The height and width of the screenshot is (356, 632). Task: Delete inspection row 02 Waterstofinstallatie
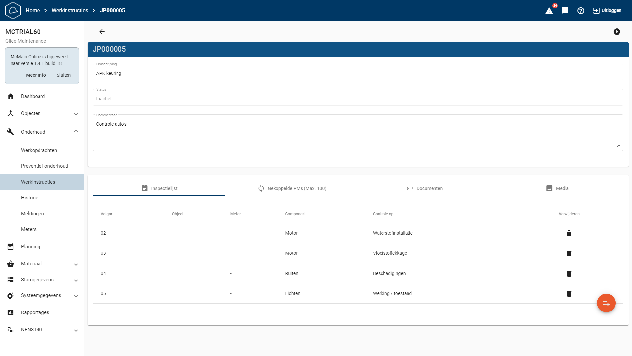tap(569, 233)
